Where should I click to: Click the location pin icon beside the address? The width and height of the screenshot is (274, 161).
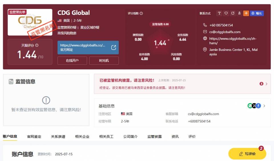coord(205,49)
